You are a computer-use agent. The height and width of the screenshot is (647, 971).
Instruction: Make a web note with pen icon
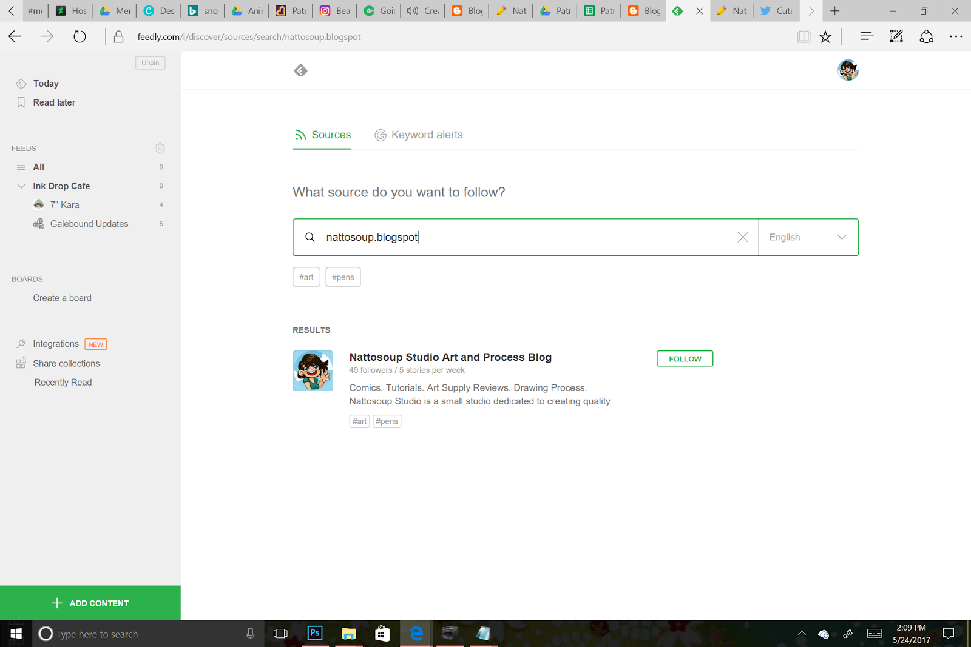(896, 37)
